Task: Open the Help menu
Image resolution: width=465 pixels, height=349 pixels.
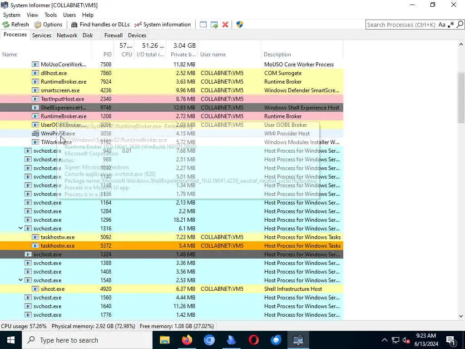Action: (88, 15)
